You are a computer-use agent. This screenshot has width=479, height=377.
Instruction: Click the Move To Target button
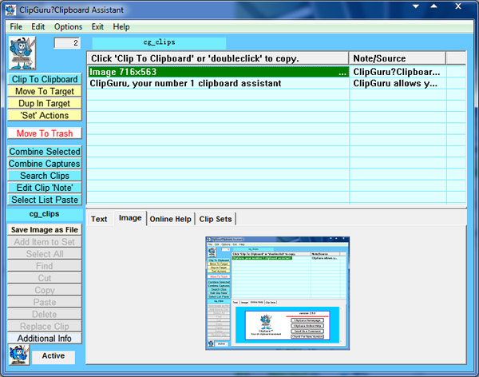coord(44,92)
